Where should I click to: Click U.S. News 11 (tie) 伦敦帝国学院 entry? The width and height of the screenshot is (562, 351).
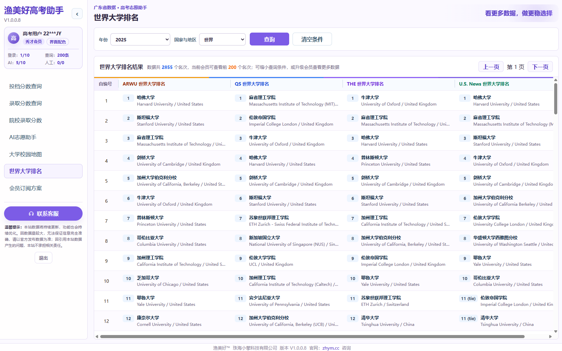[x=506, y=301]
